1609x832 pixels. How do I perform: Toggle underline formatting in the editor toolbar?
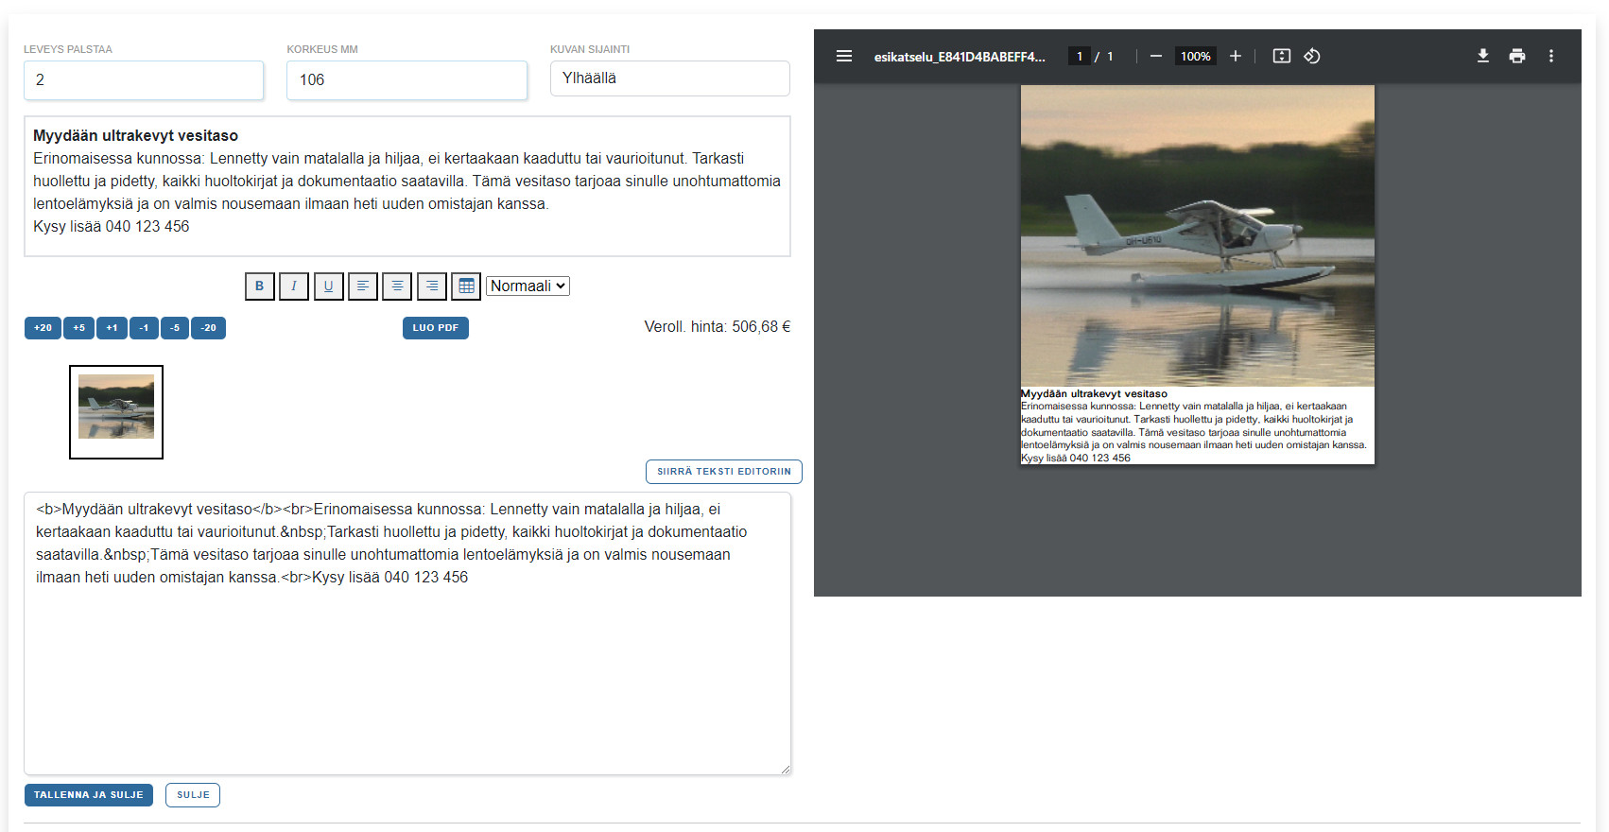(328, 286)
